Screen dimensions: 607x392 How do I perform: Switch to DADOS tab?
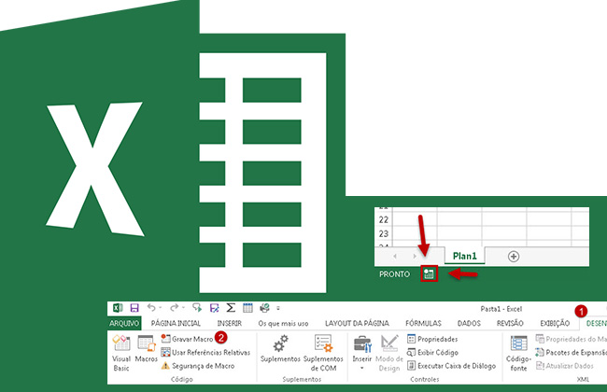(x=469, y=323)
